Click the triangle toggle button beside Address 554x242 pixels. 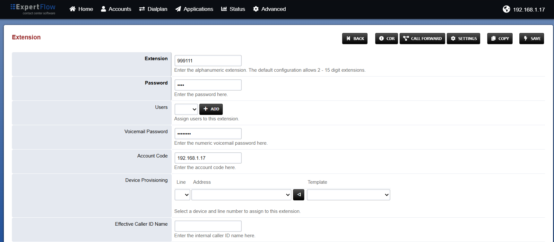pyautogui.click(x=299, y=195)
